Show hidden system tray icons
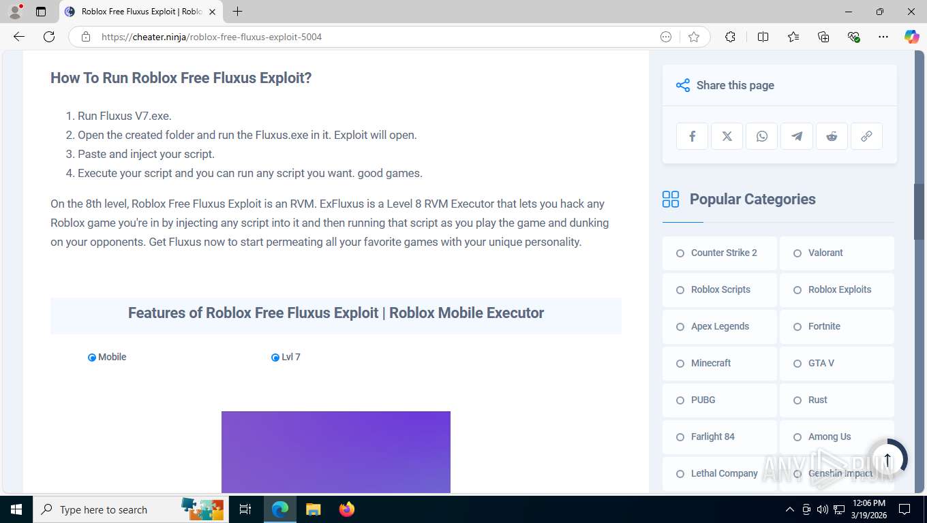 coord(790,509)
